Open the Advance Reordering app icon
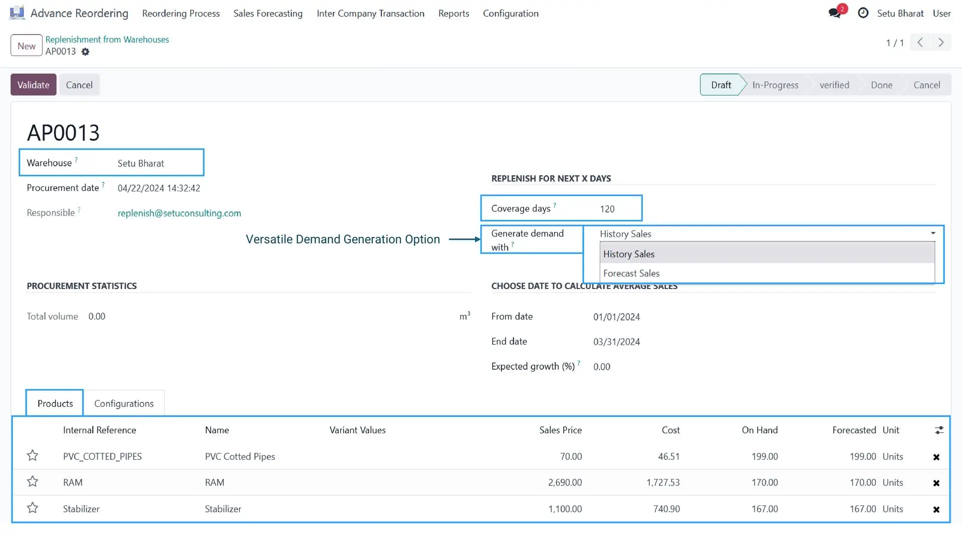This screenshot has width=962, height=541. [x=17, y=13]
